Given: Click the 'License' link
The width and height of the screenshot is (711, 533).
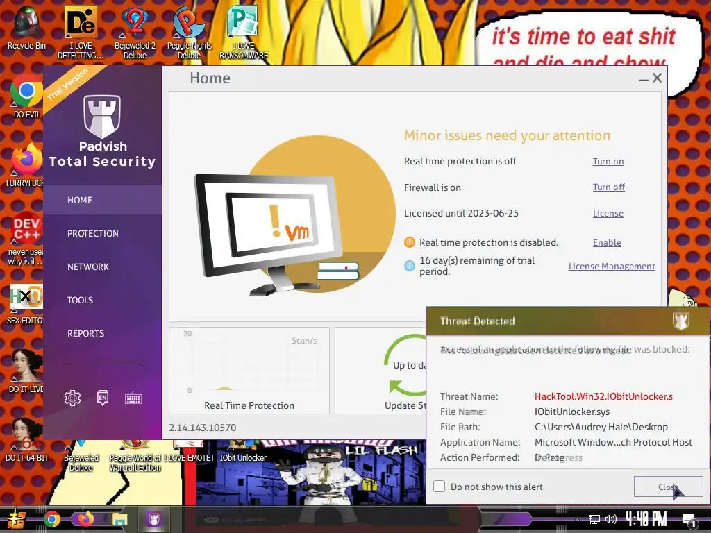Looking at the screenshot, I should pos(608,214).
